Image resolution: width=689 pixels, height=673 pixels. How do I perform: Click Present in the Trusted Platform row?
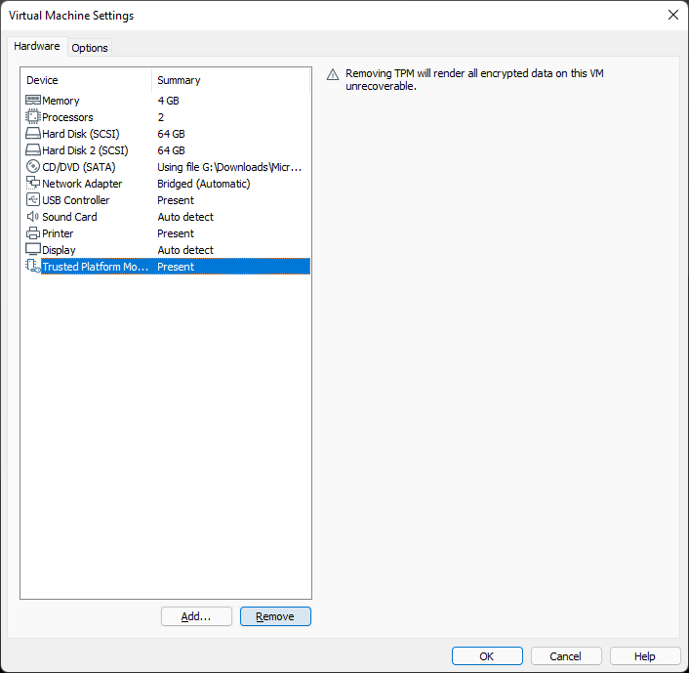pos(176,267)
